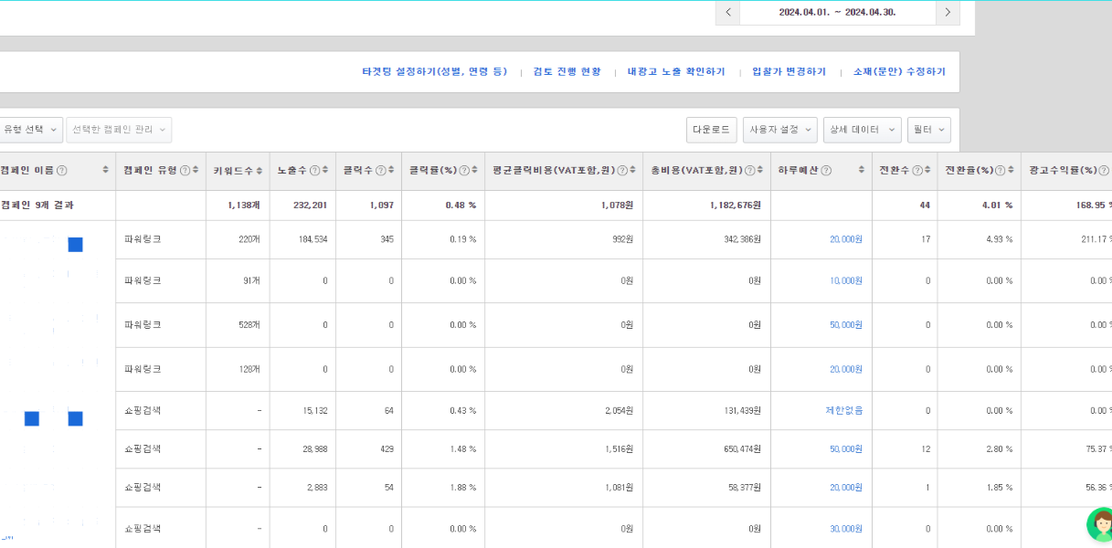The width and height of the screenshot is (1112, 548).
Task: Select the cost cell 650,474원
Action: tap(741, 448)
